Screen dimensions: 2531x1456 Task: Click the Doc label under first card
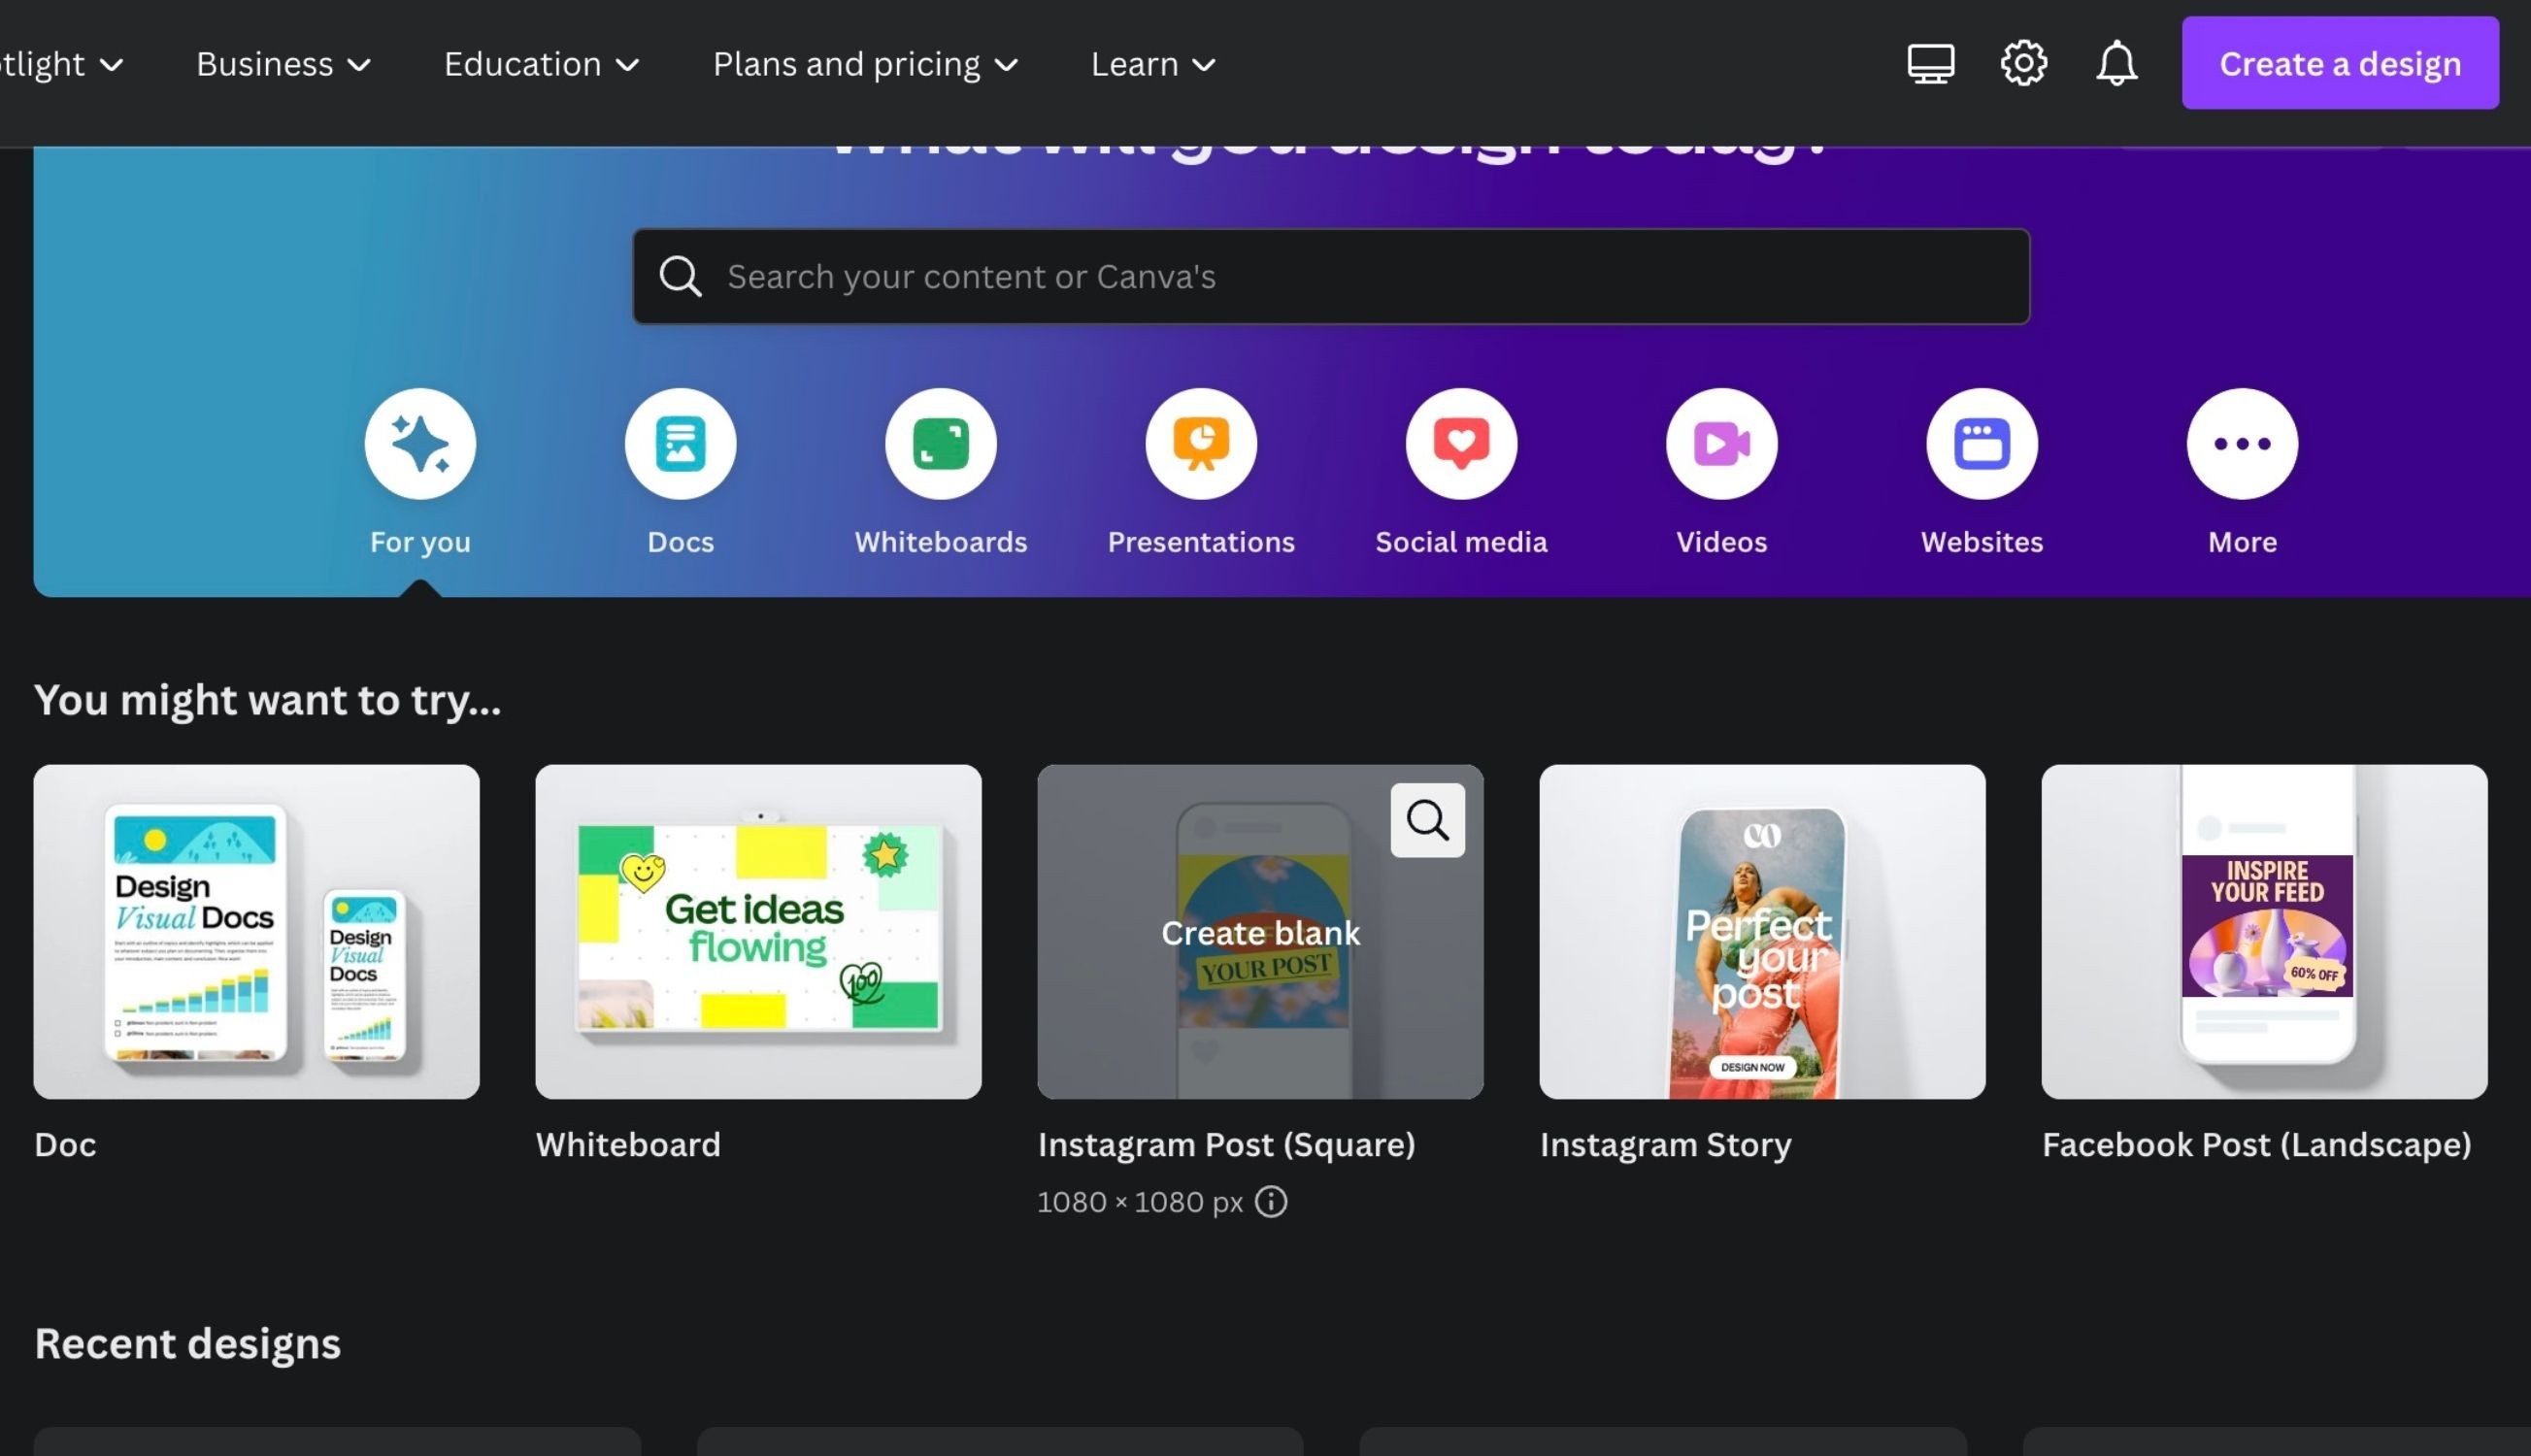65,1145
